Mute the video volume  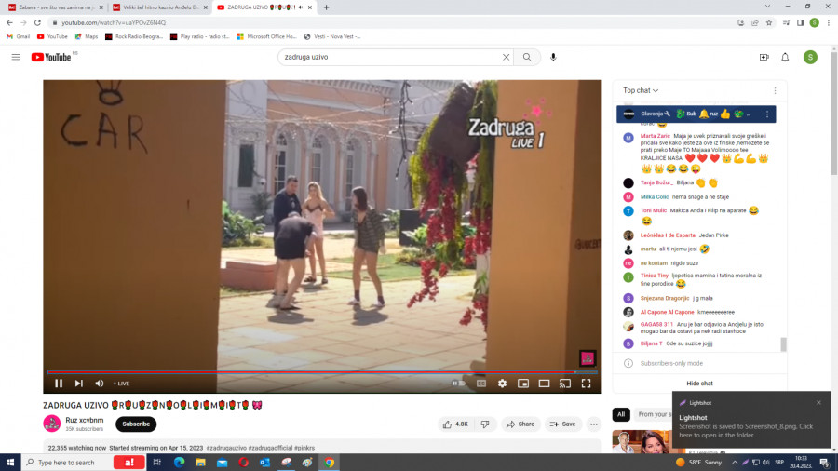[99, 383]
